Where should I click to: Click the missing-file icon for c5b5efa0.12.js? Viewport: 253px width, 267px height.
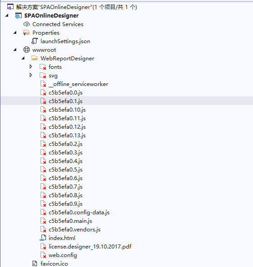click(43, 127)
